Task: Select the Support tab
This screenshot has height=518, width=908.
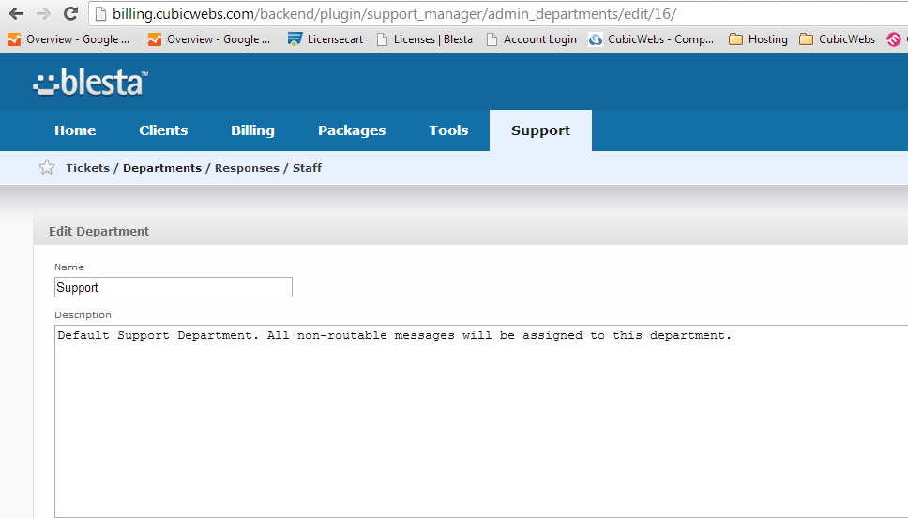Action: coord(541,130)
